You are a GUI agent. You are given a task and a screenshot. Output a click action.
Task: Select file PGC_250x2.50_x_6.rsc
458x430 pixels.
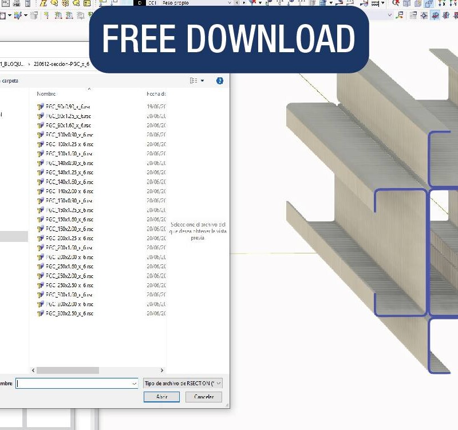[x=65, y=285]
